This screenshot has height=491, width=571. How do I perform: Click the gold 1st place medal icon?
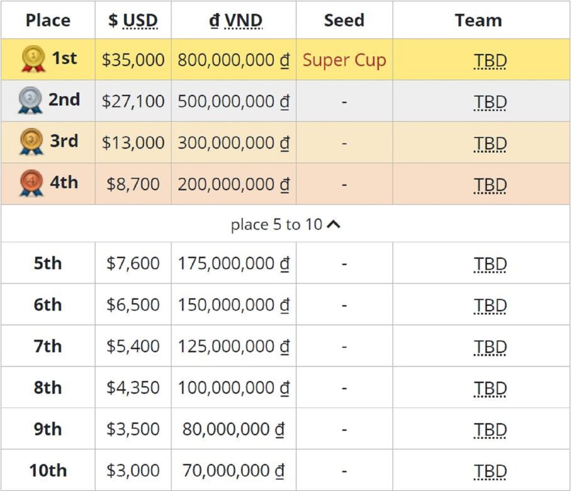(33, 59)
